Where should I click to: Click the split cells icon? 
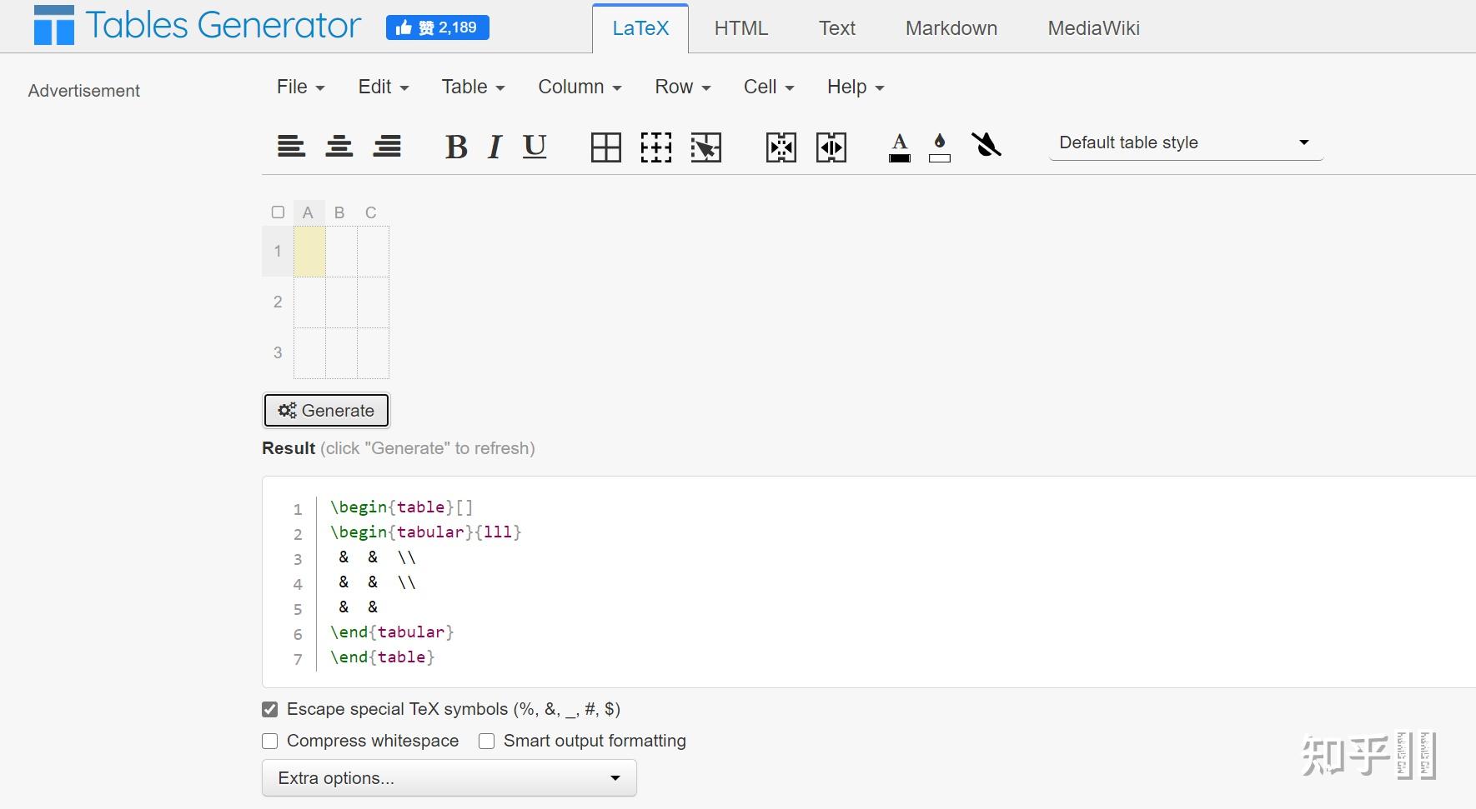(x=831, y=147)
